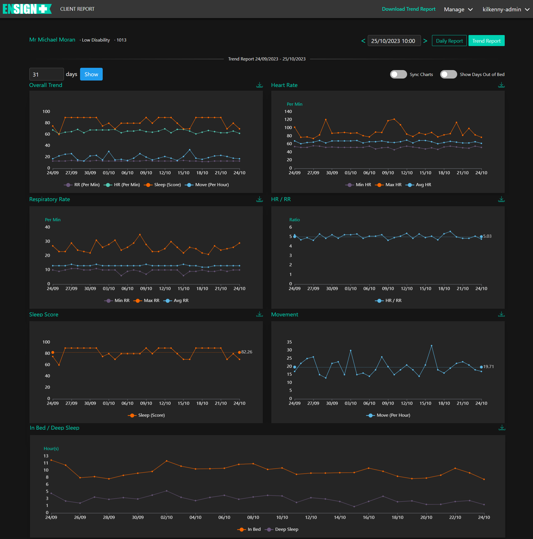Screen dimensions: 533x539
Task: Open the Manage dropdown menu
Action: pos(458,9)
